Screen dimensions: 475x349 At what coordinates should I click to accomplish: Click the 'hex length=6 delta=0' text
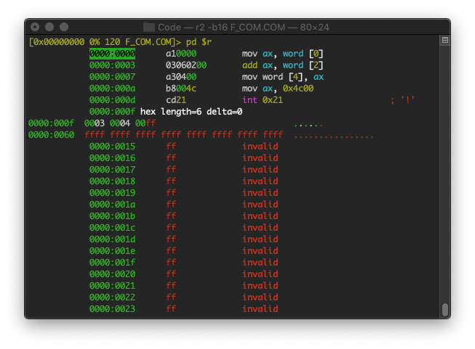(191, 112)
